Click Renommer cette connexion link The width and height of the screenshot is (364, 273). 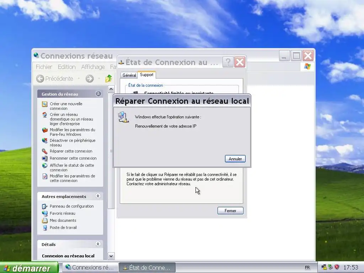(73, 158)
